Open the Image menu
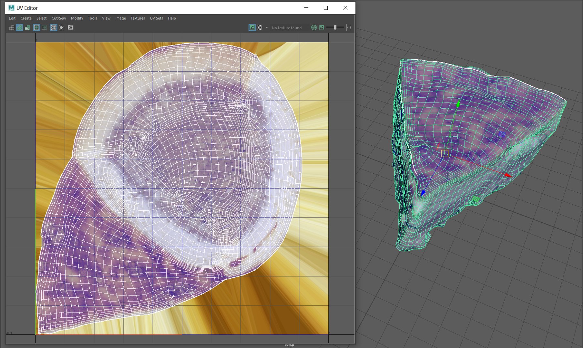Viewport: 583px width, 348px height. point(121,18)
